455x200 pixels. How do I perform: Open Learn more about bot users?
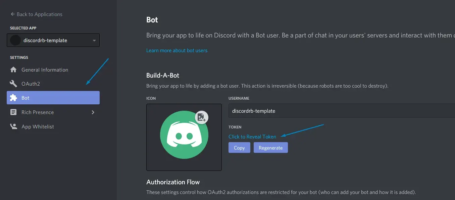(177, 50)
